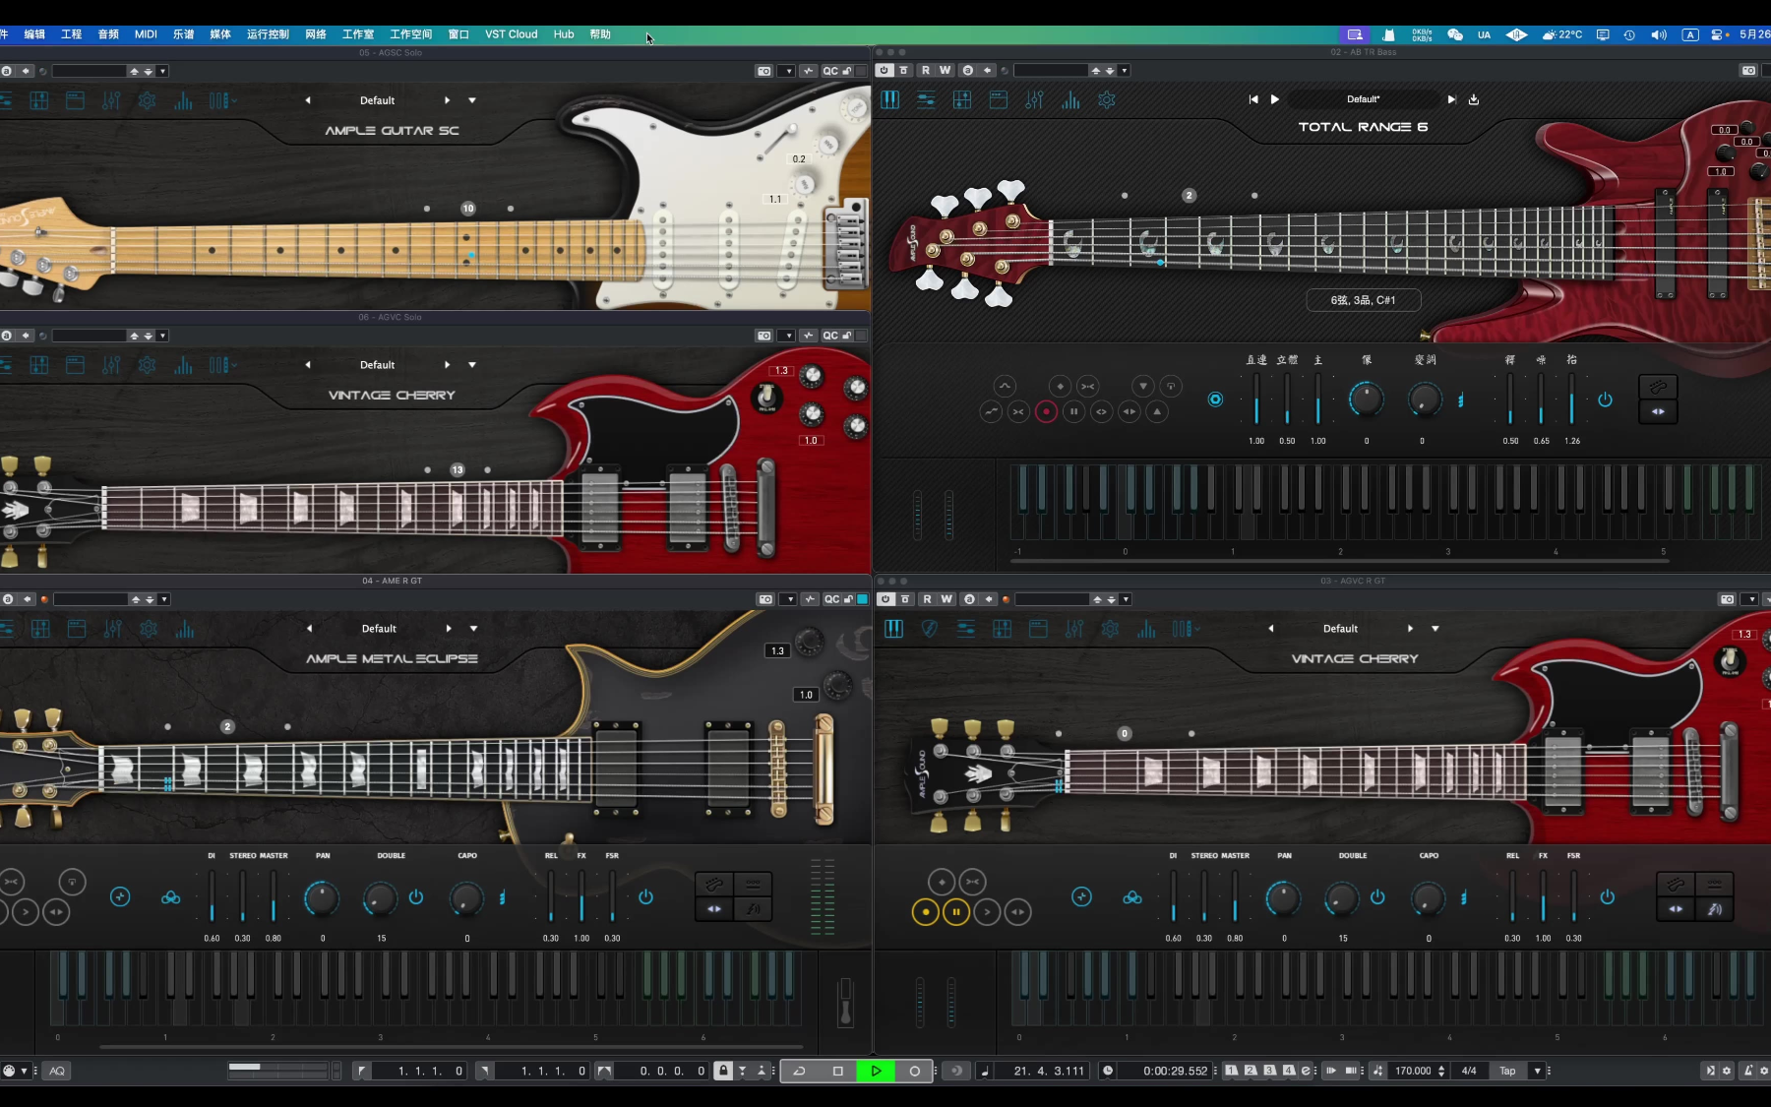This screenshot has height=1107, width=1771.
Task: Click time signature 4/4 in transport bar
Action: 1469,1071
